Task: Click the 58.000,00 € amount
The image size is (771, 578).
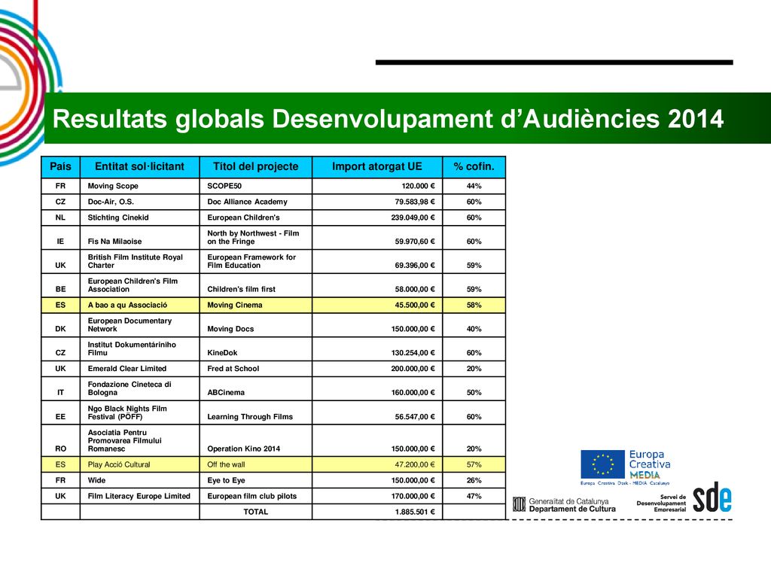Action: [x=415, y=289]
